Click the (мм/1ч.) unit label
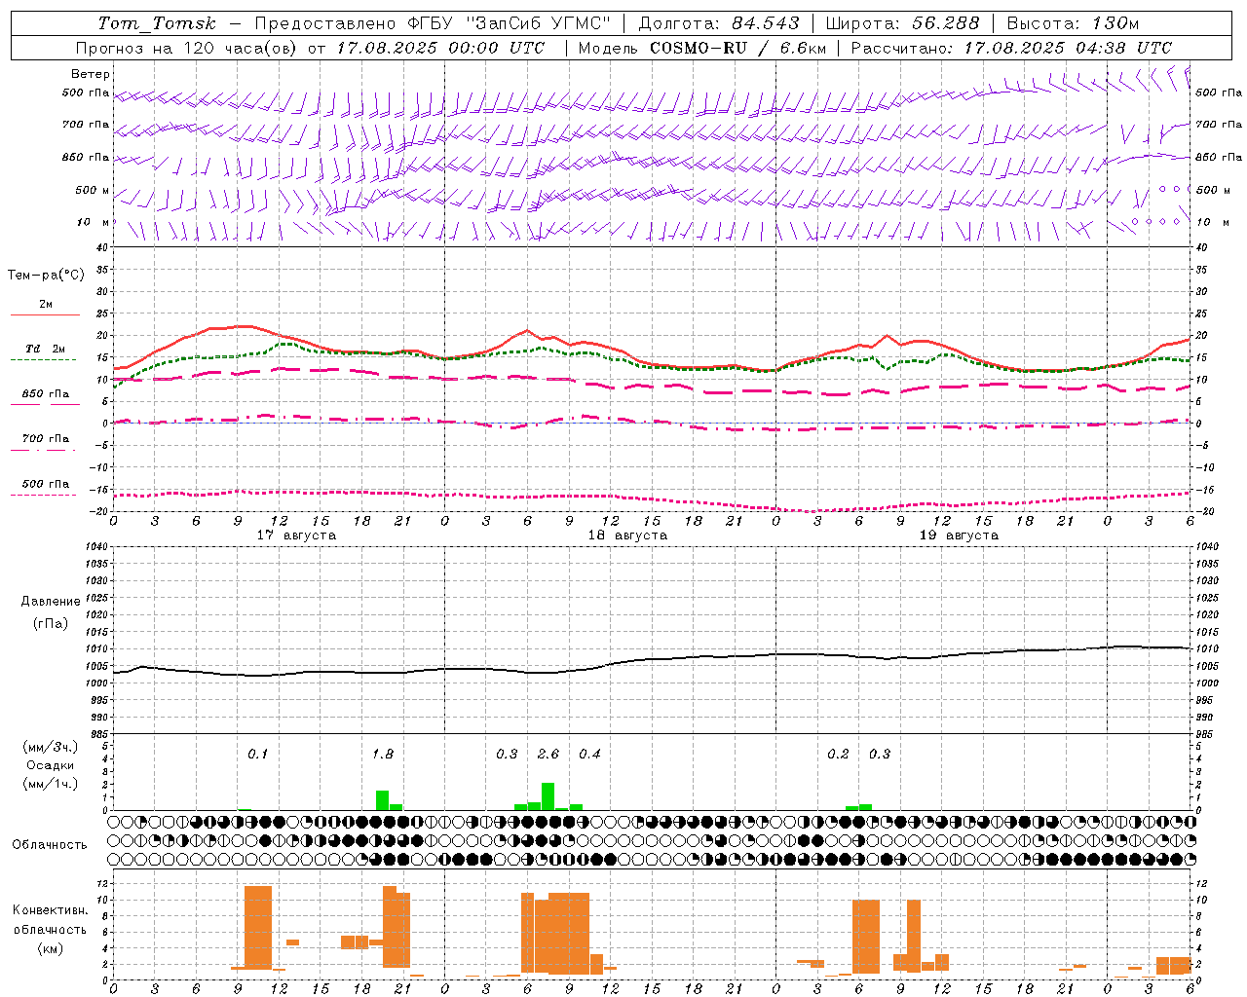Viewport: 1247px width, 997px height. (50, 784)
